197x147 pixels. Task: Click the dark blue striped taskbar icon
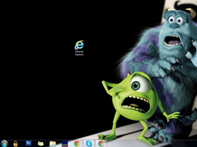65,144
